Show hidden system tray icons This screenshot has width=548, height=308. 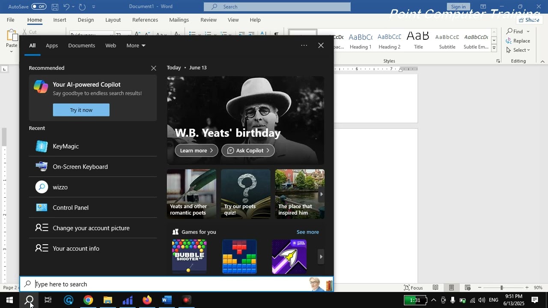[433, 300]
